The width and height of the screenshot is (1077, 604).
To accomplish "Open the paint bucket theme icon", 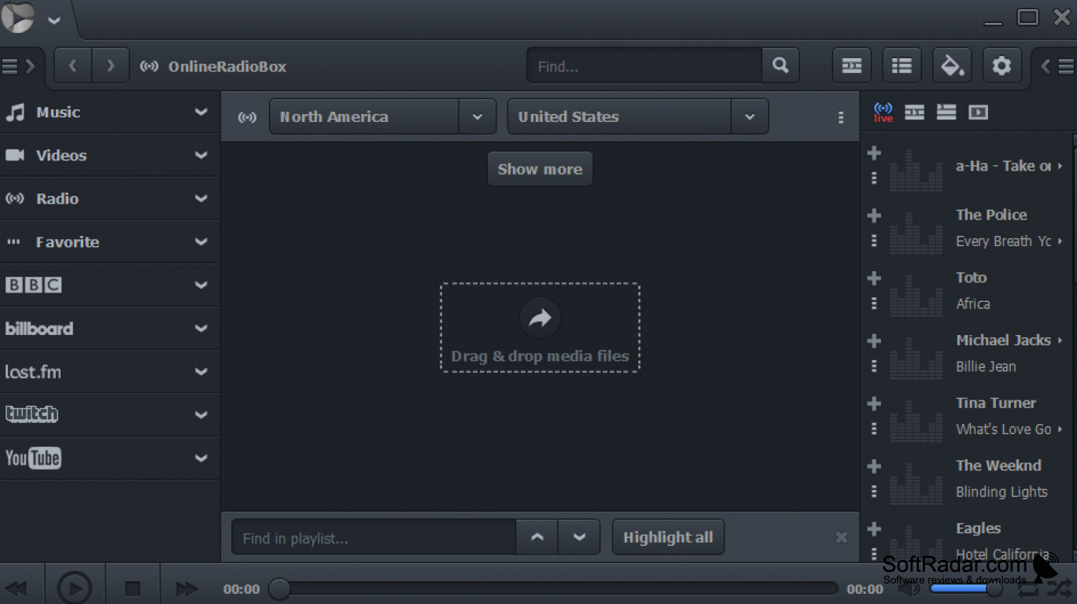I will pos(952,66).
